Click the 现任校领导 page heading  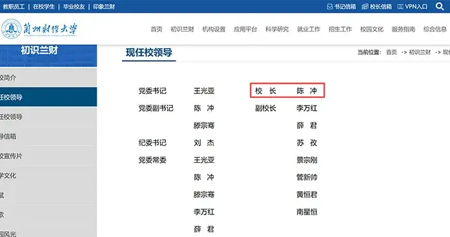tap(149, 52)
